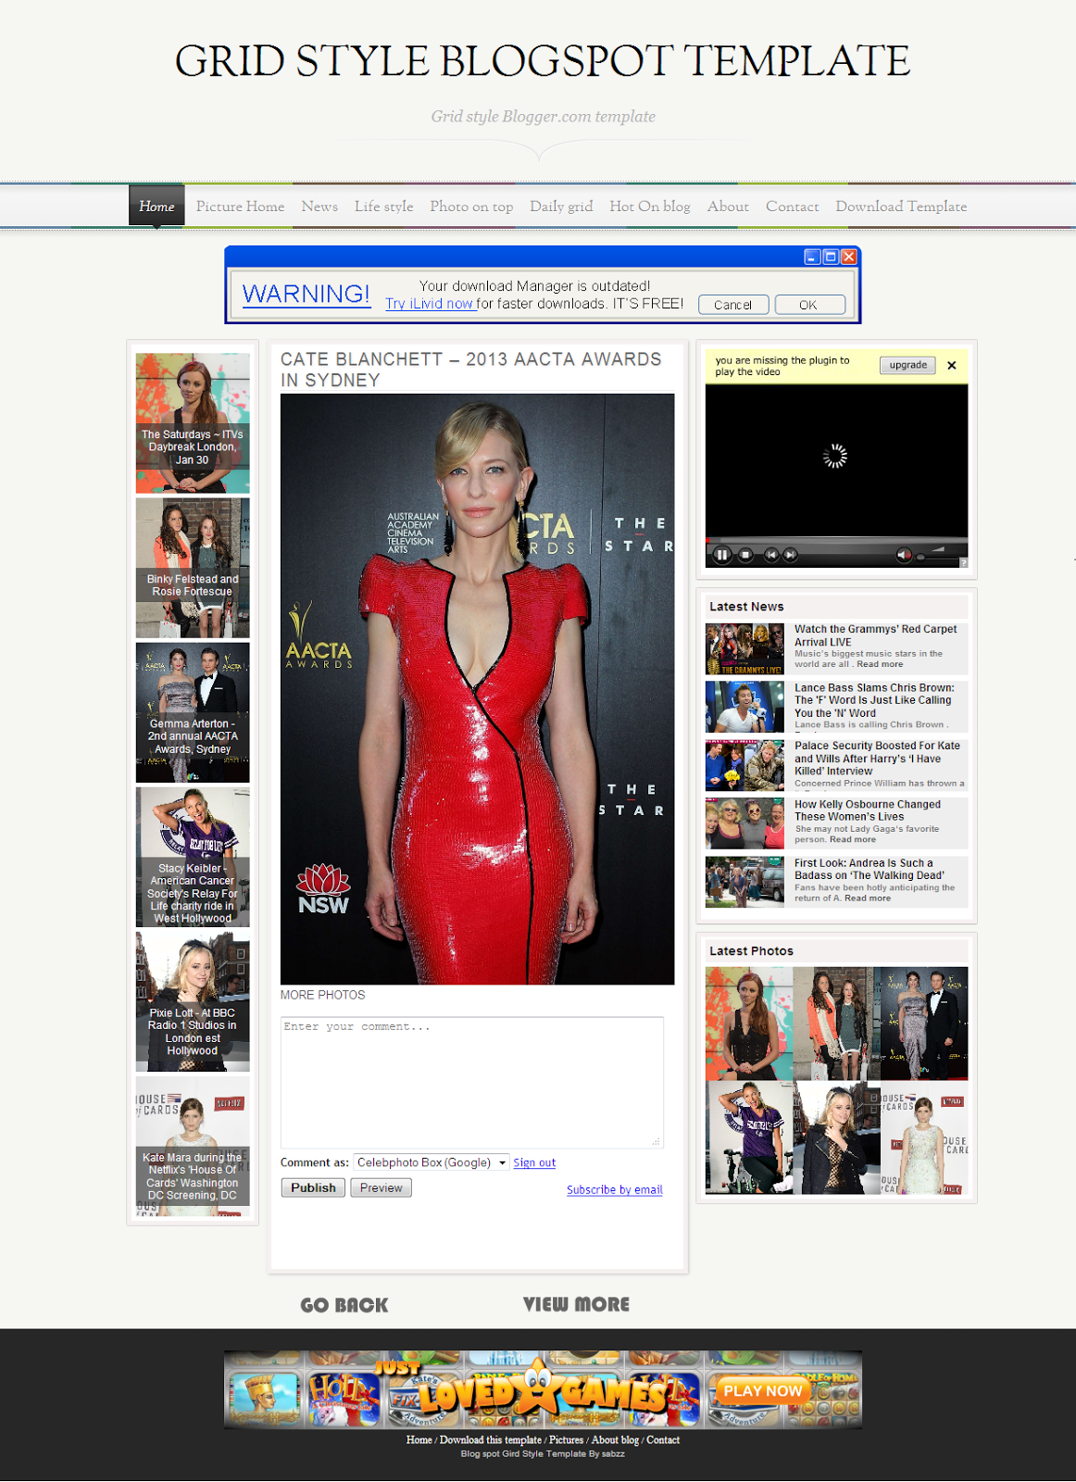
Task: Click the WARNING! link
Action: pyautogui.click(x=306, y=294)
